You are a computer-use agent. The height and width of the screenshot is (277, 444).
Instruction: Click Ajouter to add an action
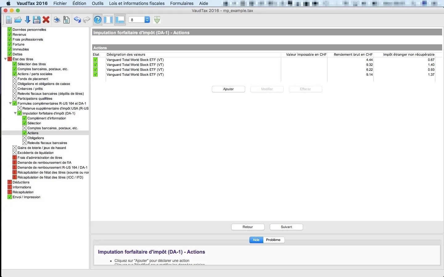click(x=228, y=89)
